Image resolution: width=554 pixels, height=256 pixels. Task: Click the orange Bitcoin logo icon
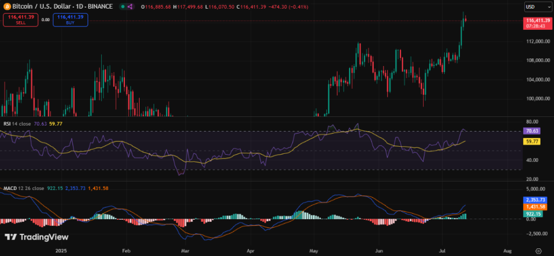point(6,6)
